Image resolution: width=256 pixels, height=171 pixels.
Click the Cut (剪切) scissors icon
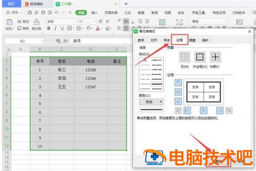click(x=20, y=21)
